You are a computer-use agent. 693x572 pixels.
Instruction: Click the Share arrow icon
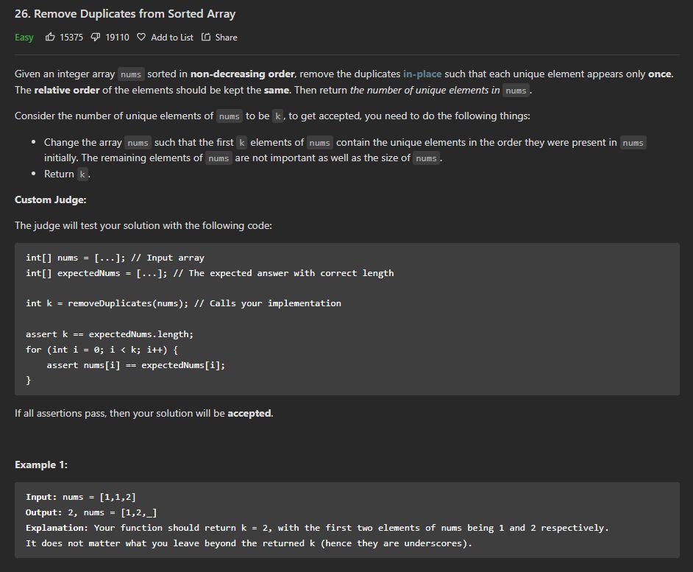[x=206, y=37]
